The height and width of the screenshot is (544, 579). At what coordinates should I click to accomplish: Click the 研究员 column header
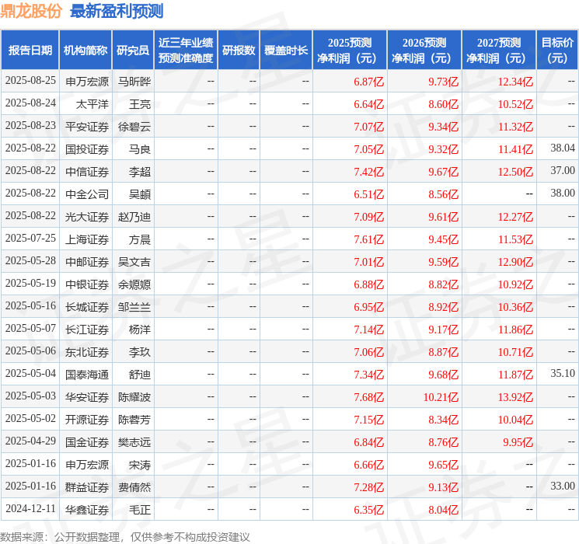pos(133,51)
